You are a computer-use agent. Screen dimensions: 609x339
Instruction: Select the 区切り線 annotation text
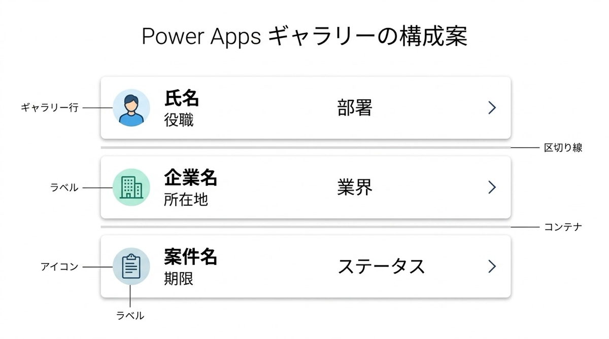click(x=563, y=148)
